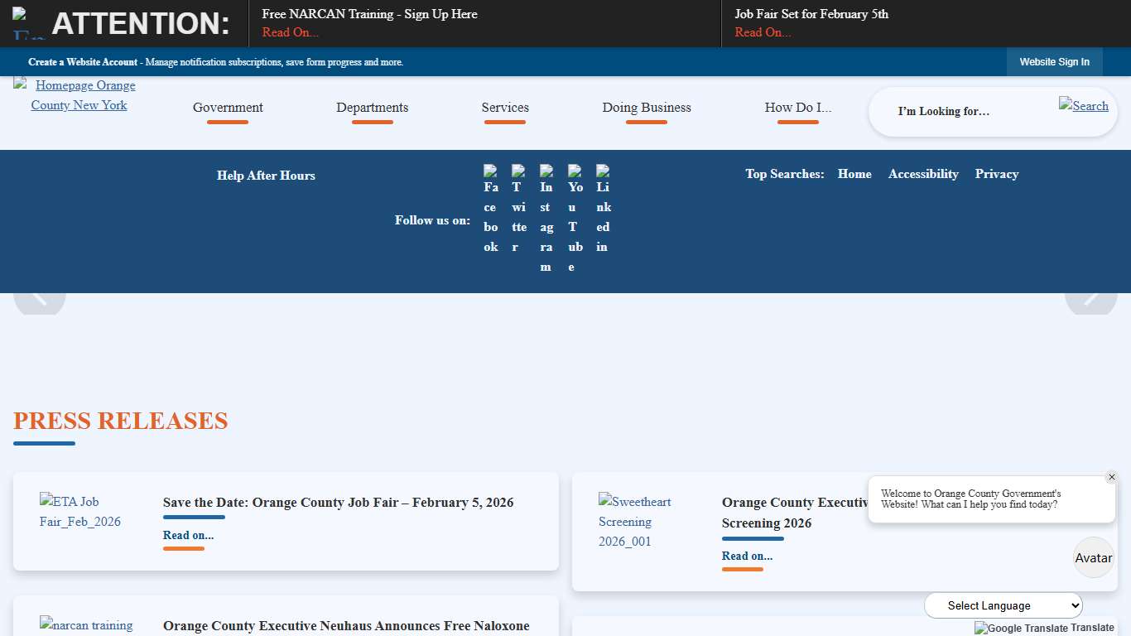The height and width of the screenshot is (636, 1131).
Task: Close the chatbot welcome message
Action: [x=1111, y=477]
